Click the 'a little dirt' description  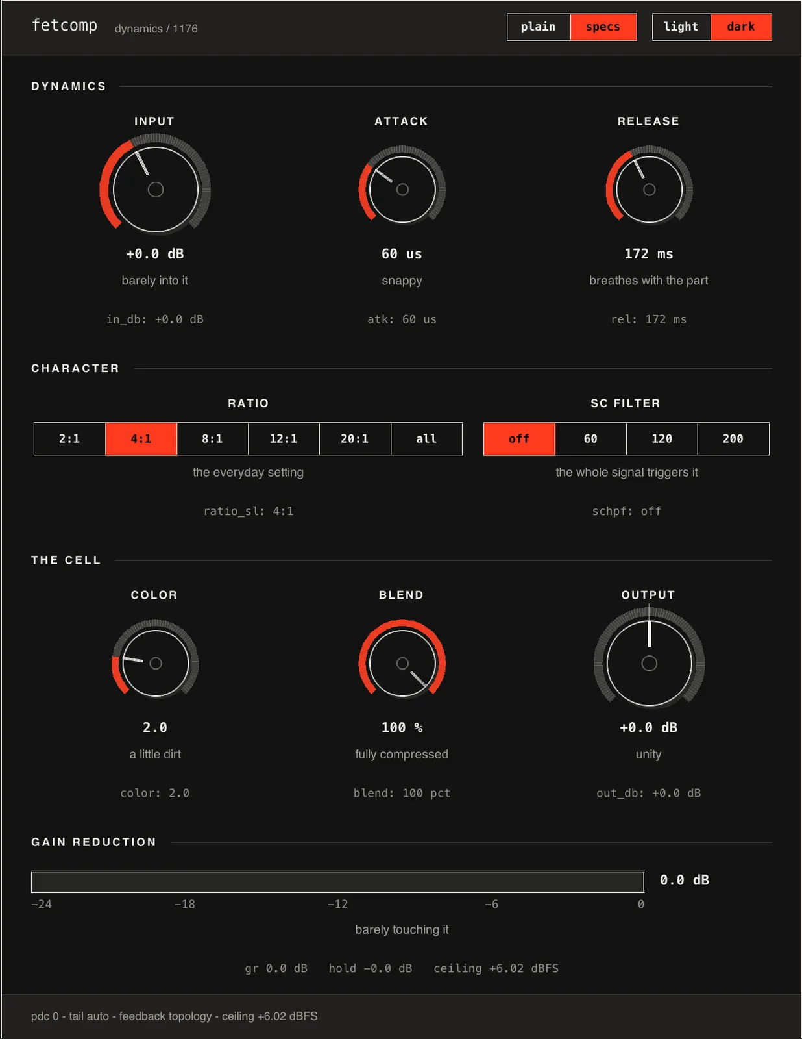coord(155,754)
